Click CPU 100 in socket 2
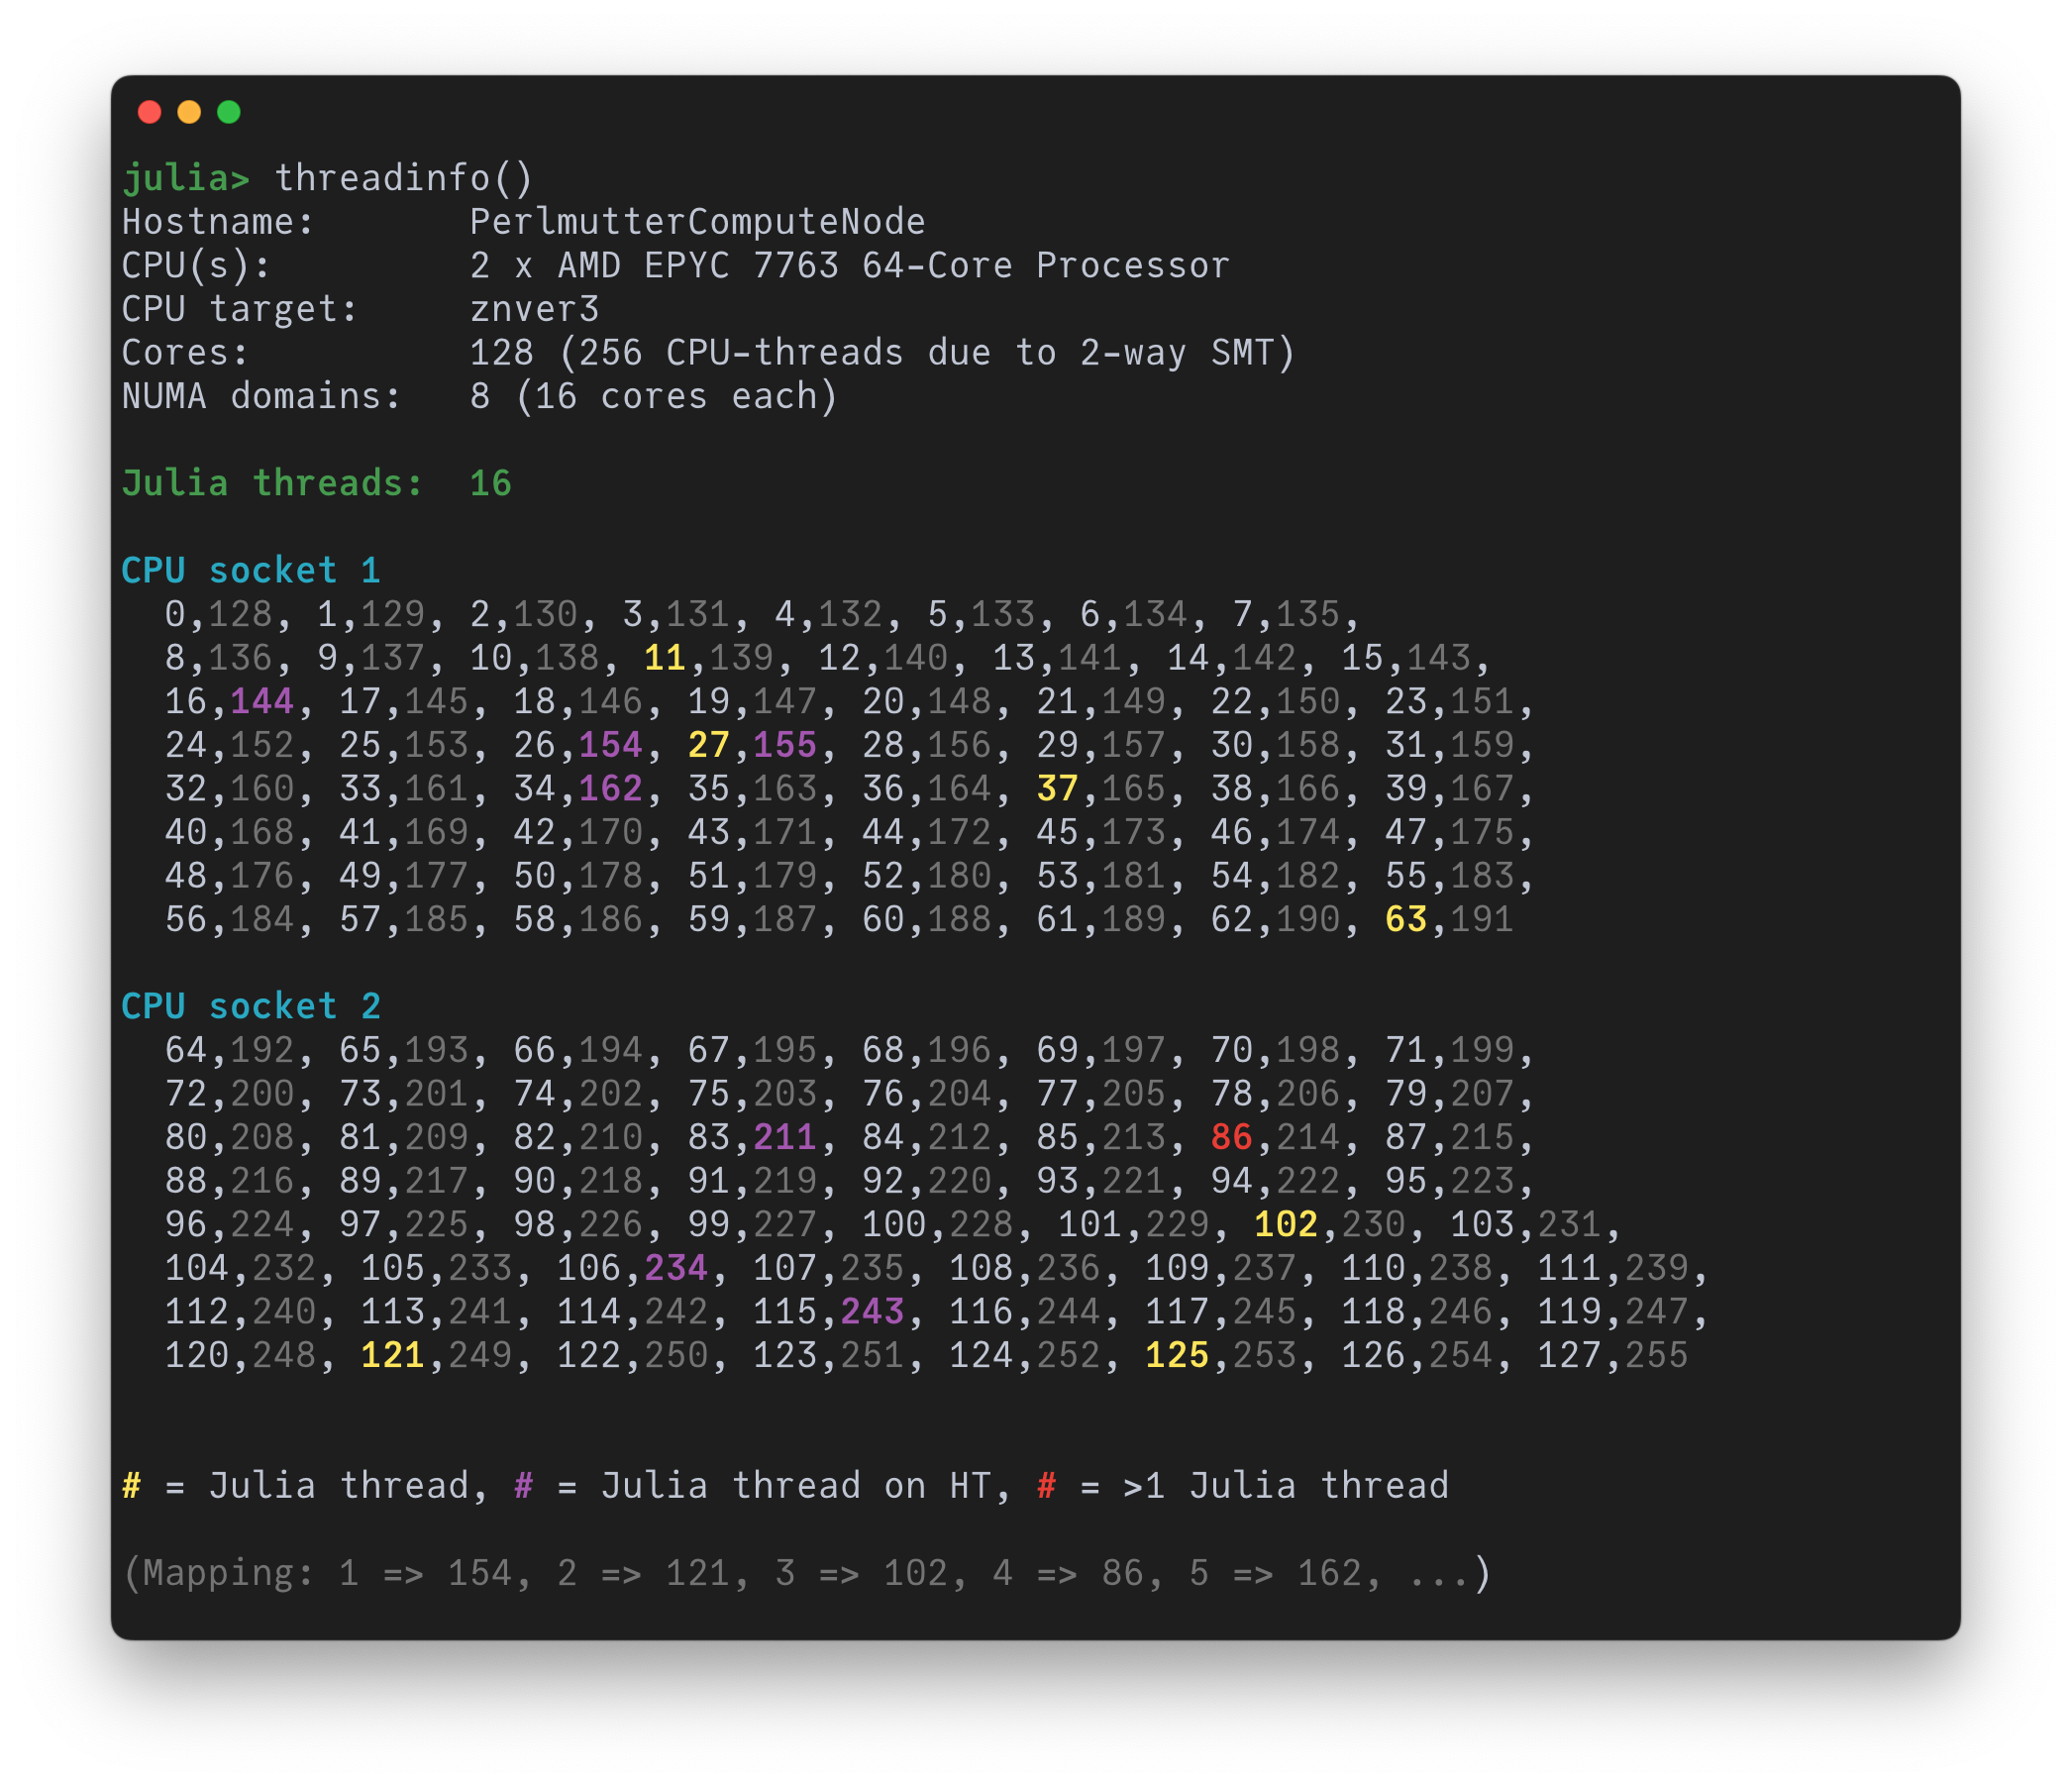 (894, 1225)
